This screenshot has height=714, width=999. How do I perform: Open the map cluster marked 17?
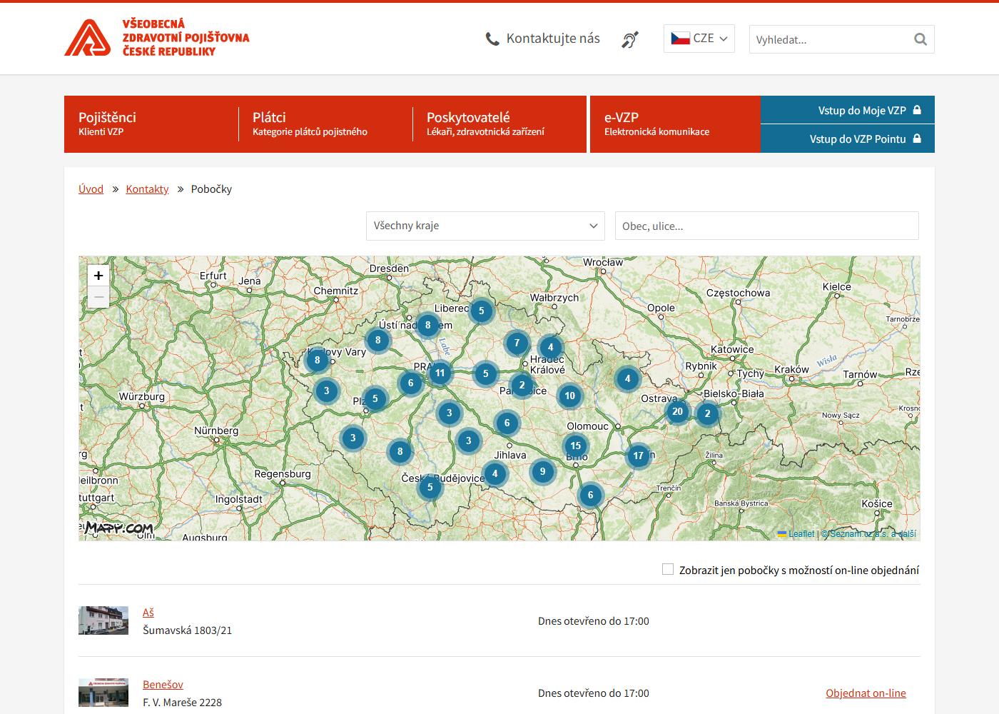638,456
